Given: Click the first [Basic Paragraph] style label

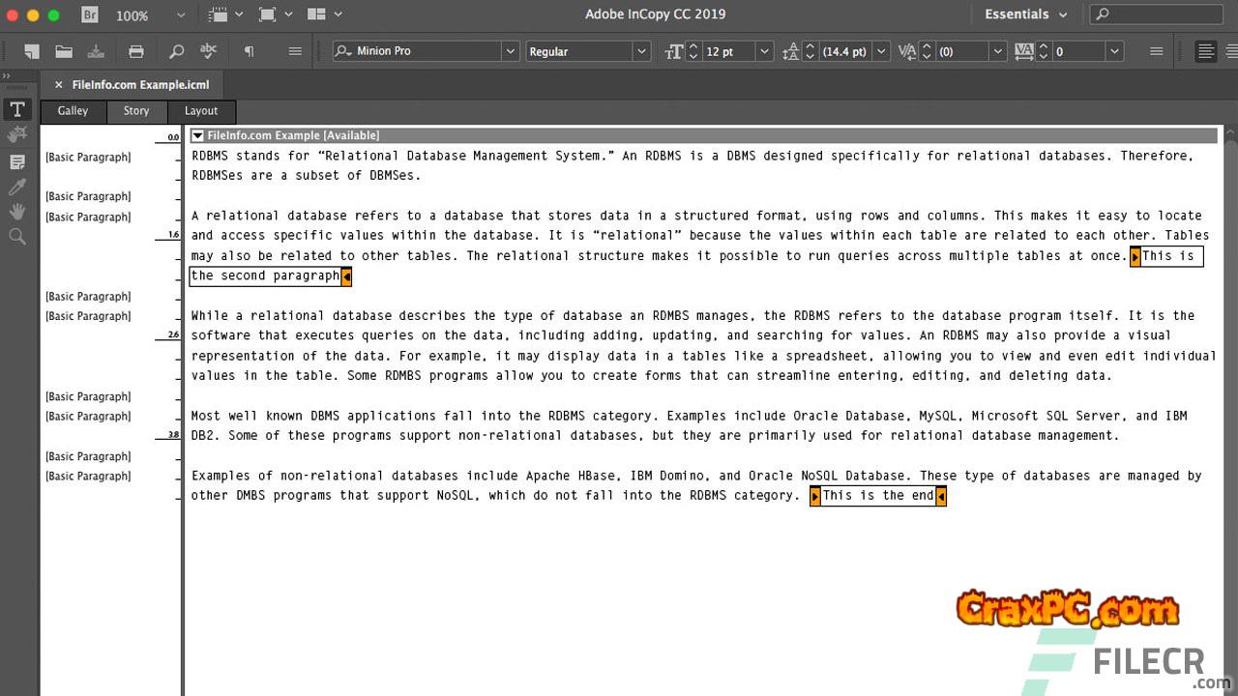Looking at the screenshot, I should (88, 158).
